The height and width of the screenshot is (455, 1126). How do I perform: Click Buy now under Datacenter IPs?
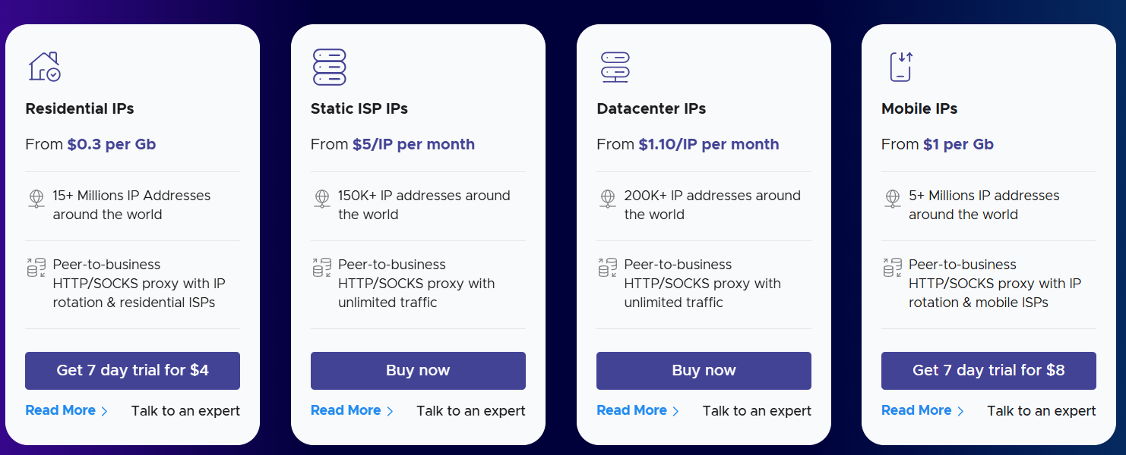pos(704,370)
